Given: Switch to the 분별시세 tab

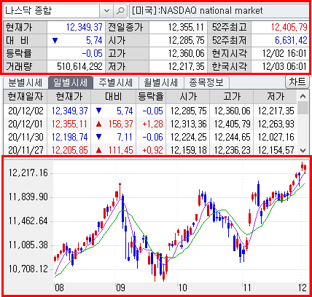Looking at the screenshot, I should click(26, 82).
